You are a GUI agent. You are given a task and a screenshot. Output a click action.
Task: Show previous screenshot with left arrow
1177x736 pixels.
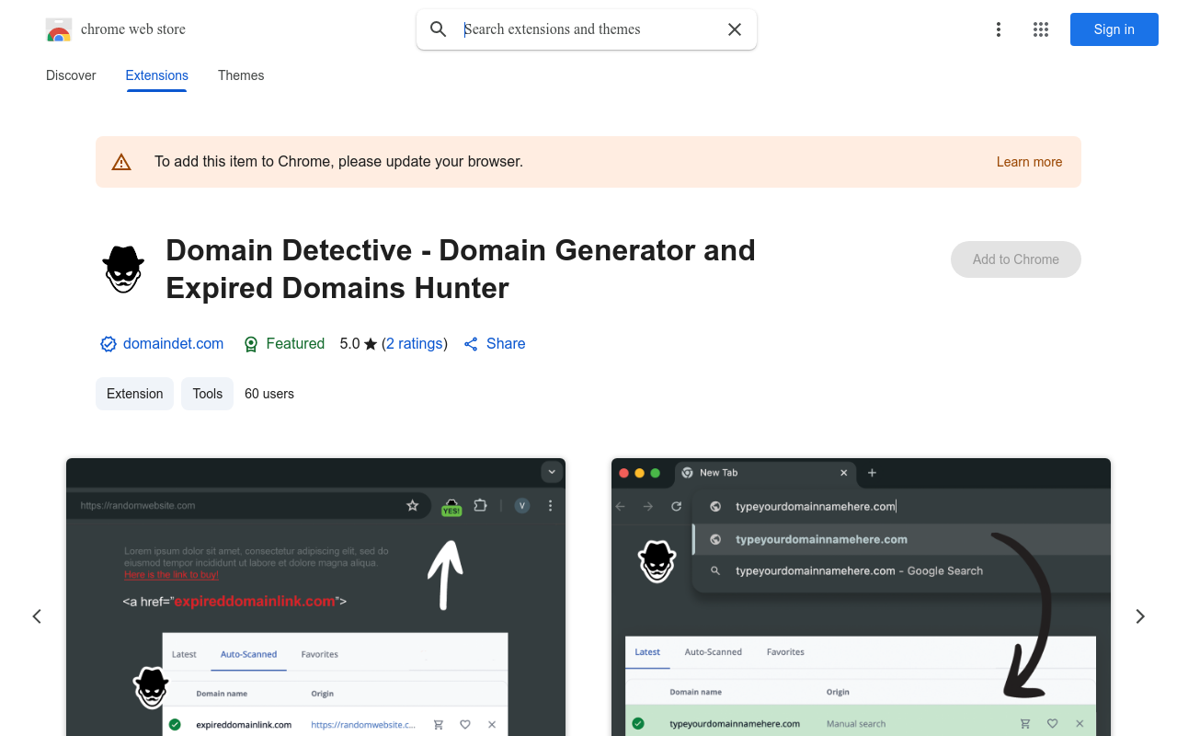click(37, 616)
